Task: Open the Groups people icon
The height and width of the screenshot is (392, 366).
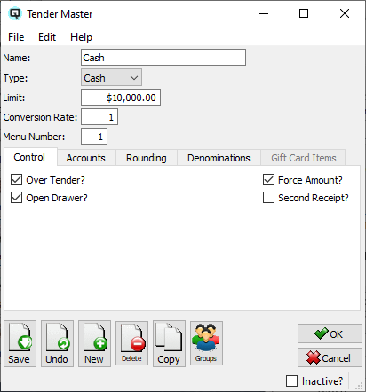Action: 206,343
